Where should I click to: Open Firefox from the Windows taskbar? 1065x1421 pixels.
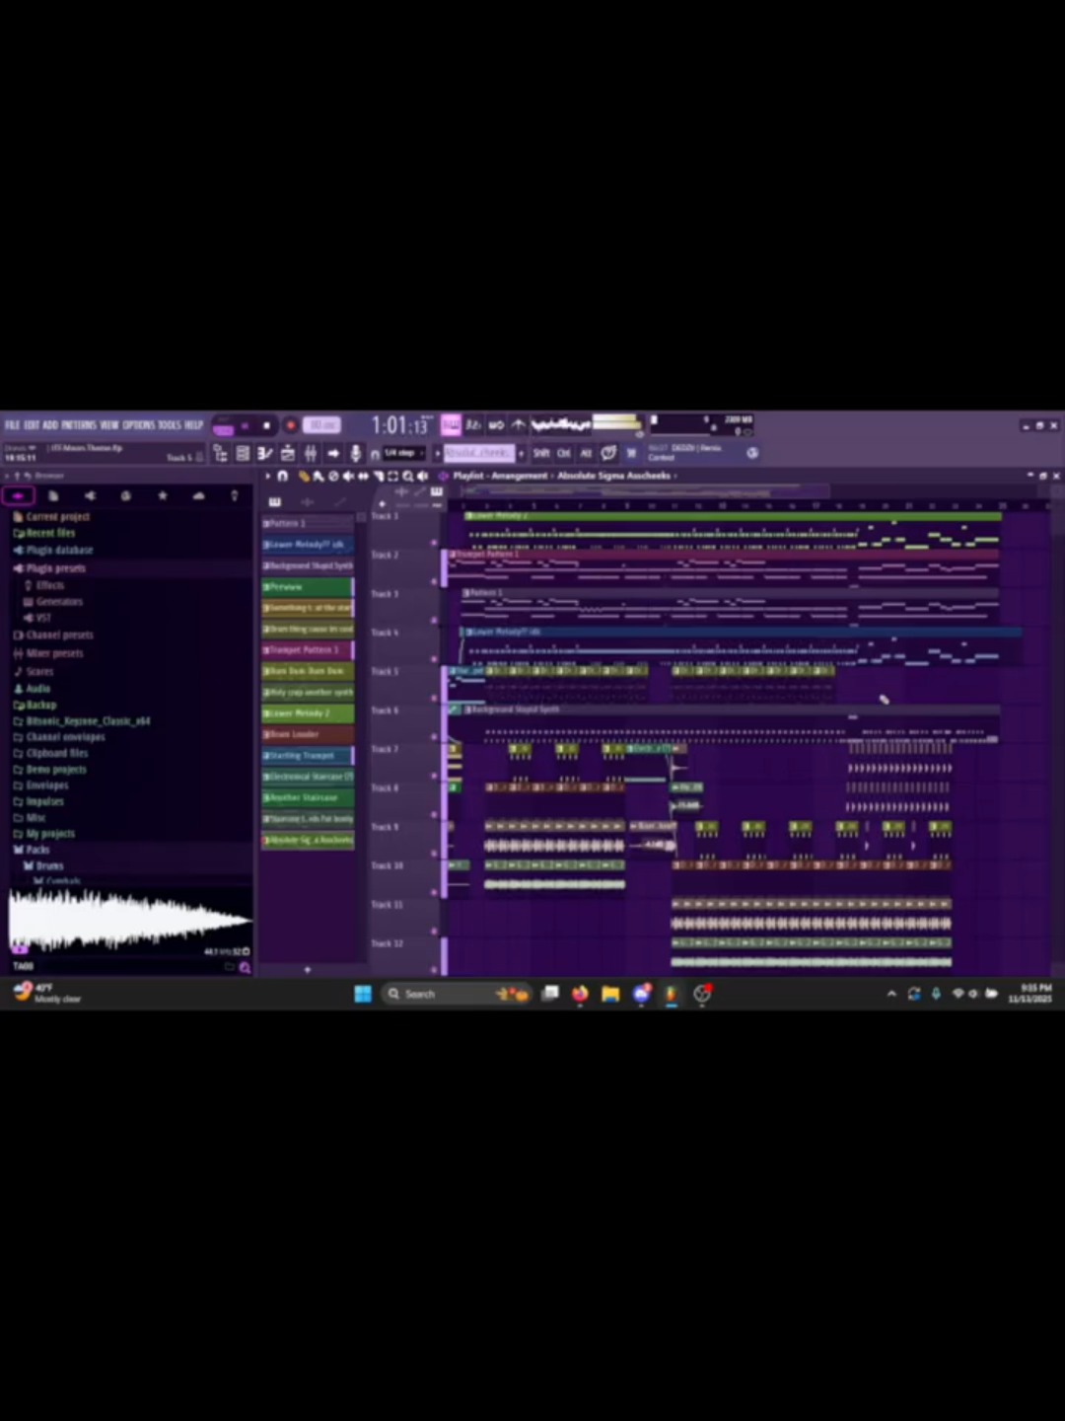pos(580,994)
